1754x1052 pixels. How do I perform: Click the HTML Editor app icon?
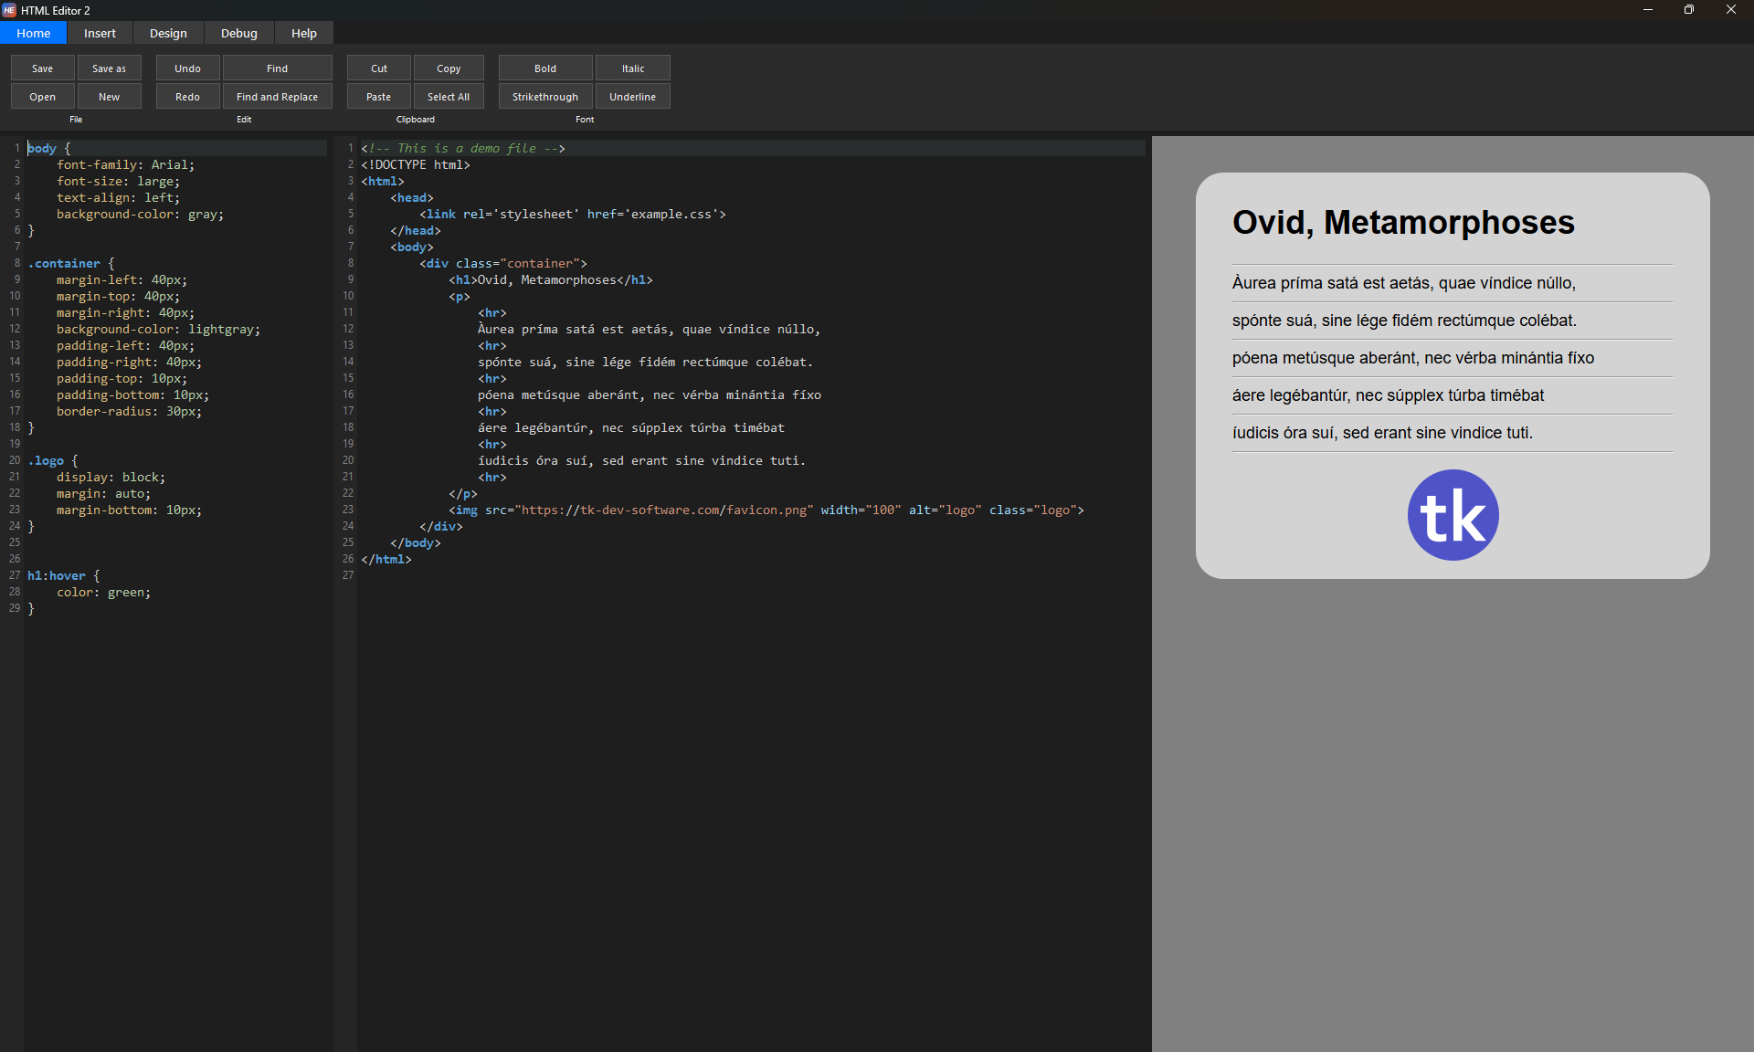[x=10, y=10]
